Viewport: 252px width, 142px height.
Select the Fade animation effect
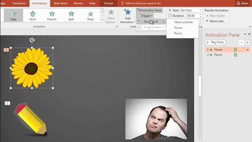click(x=13, y=15)
